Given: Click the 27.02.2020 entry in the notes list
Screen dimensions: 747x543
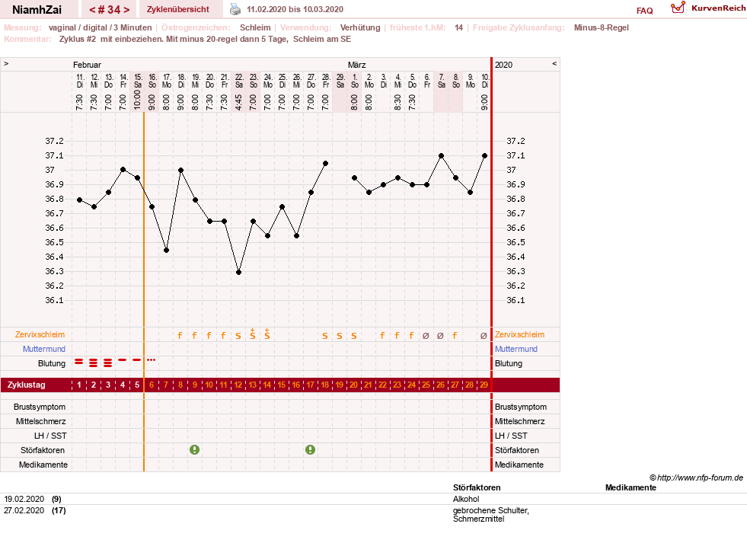Looking at the screenshot, I should tap(24, 510).
